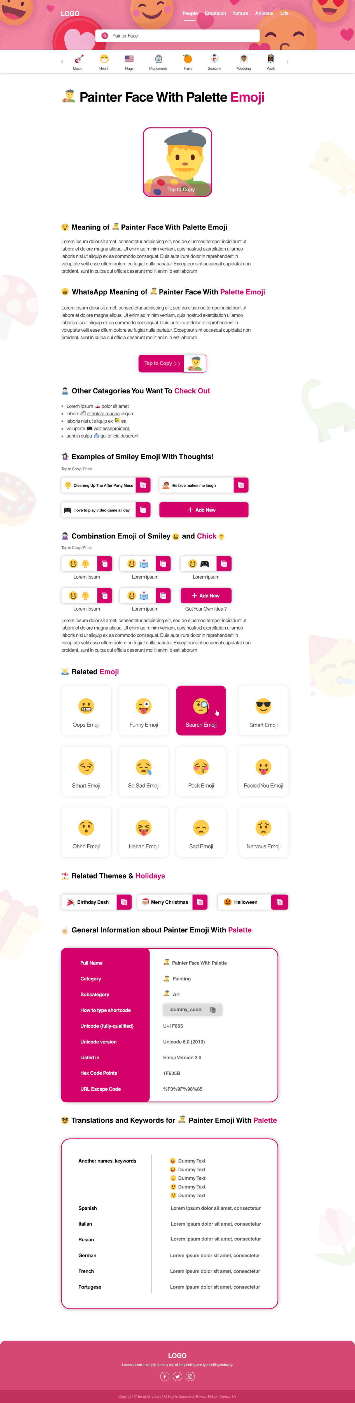Viewport: 355px width, 1403px height.
Task: Select the Fruits category icon
Action: pyautogui.click(x=188, y=59)
